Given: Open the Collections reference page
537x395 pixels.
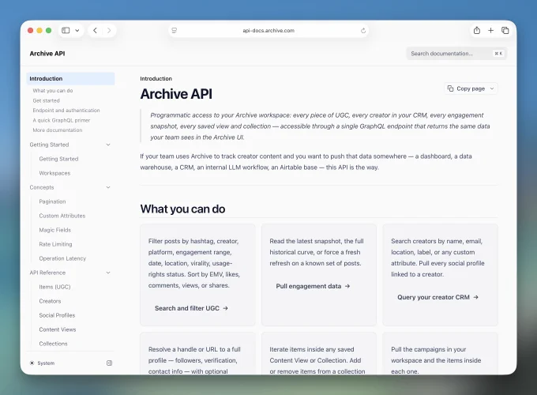Looking at the screenshot, I should tap(53, 344).
